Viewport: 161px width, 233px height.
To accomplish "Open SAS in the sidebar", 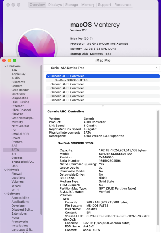I will (15, 146).
